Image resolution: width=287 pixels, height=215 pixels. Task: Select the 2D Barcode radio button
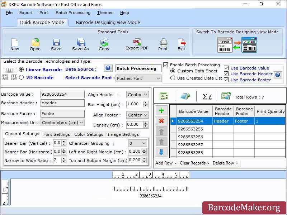click(x=22, y=77)
